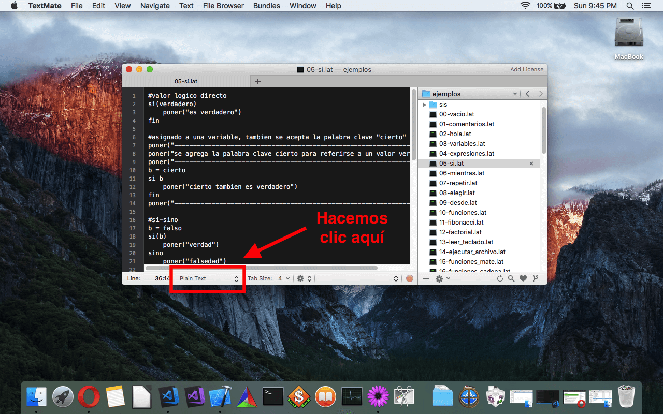Screen dimensions: 663x414
Task: Toggle the macro recording button
Action: (410, 278)
